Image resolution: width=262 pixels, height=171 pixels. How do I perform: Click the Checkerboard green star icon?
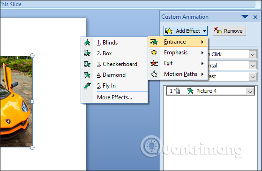87,64
